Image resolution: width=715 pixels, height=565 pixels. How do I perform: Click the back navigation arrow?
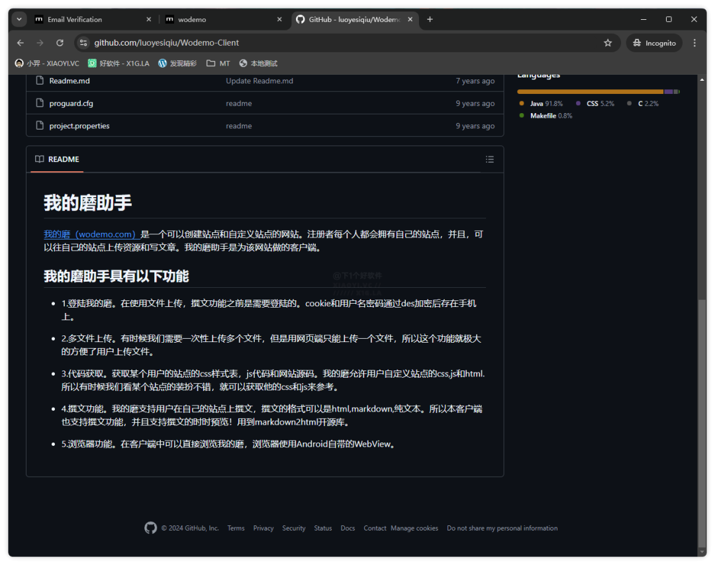click(20, 42)
